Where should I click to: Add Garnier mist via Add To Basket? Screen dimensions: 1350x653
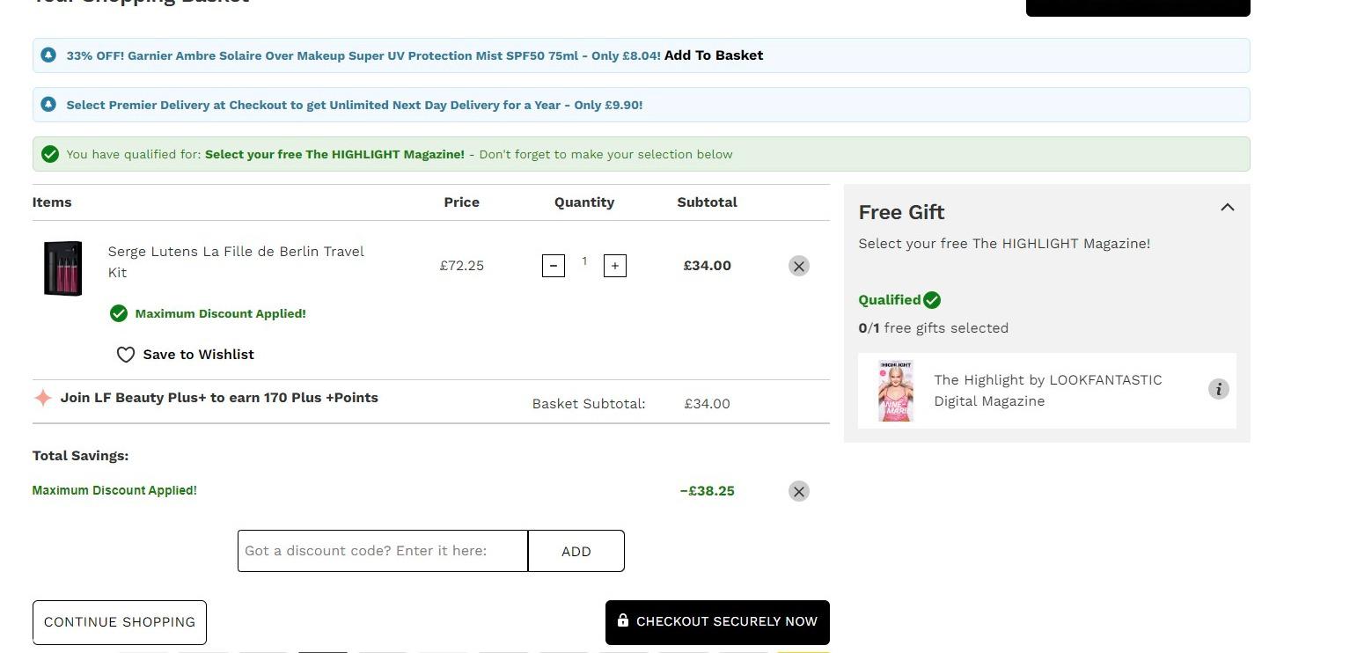714,55
